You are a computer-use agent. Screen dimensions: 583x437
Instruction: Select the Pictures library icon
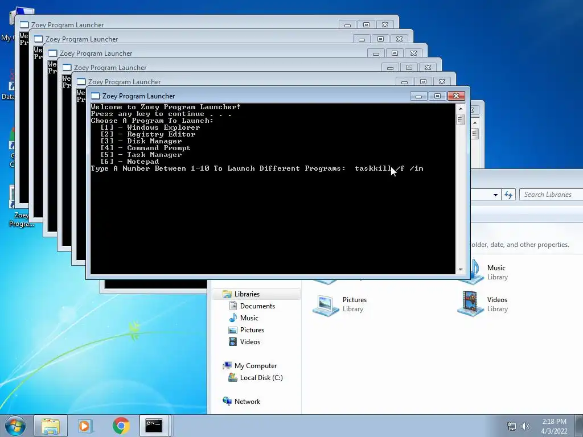point(325,305)
